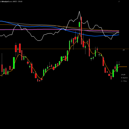Click the volume text reading V: 0.21
Viewport: 129px width, 129px height.
click(x=124, y=78)
